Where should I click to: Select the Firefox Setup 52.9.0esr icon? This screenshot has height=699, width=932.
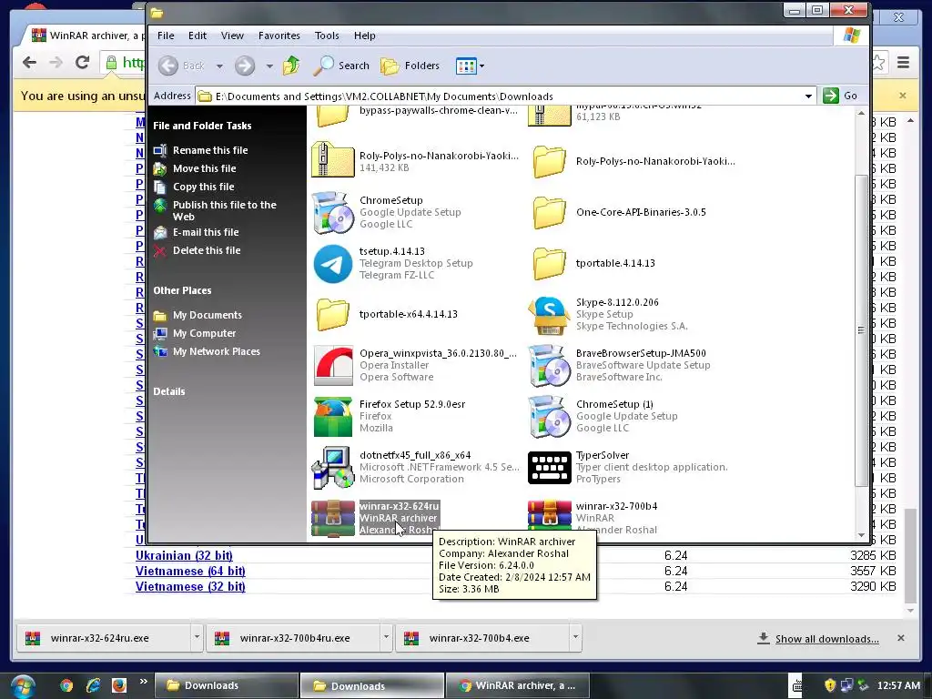333,417
